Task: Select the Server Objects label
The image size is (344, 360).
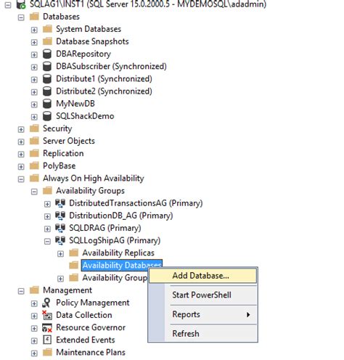Action: pos(69,141)
